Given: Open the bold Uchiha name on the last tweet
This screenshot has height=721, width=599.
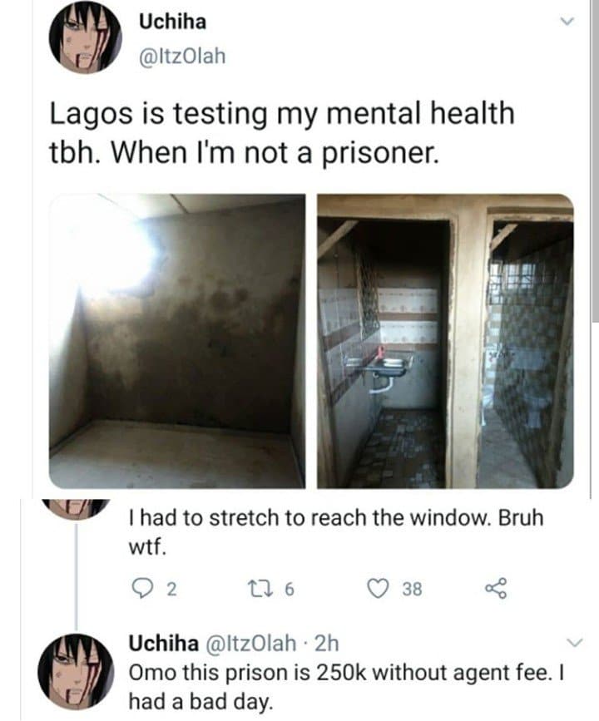Looking at the screenshot, I should [164, 643].
